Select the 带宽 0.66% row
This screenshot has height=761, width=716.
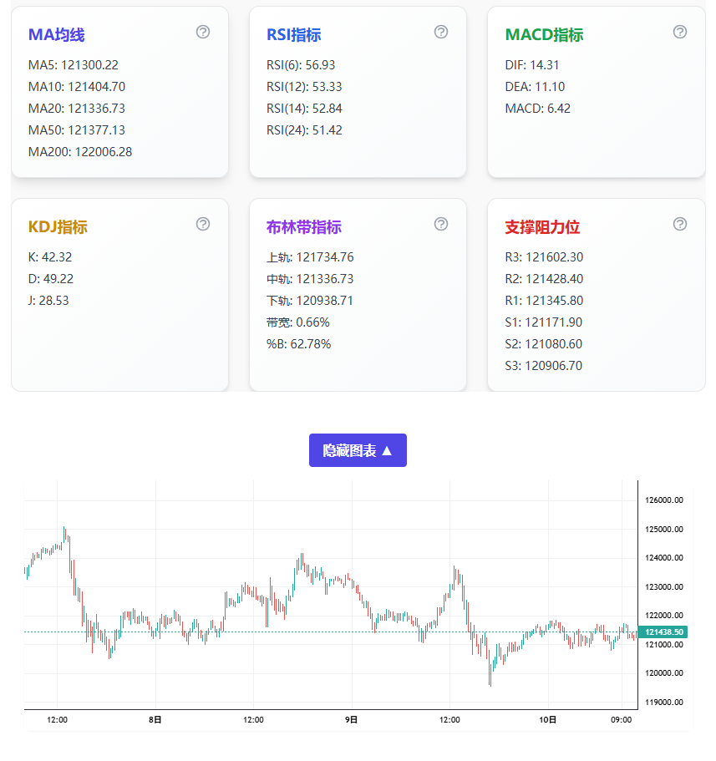tap(298, 322)
